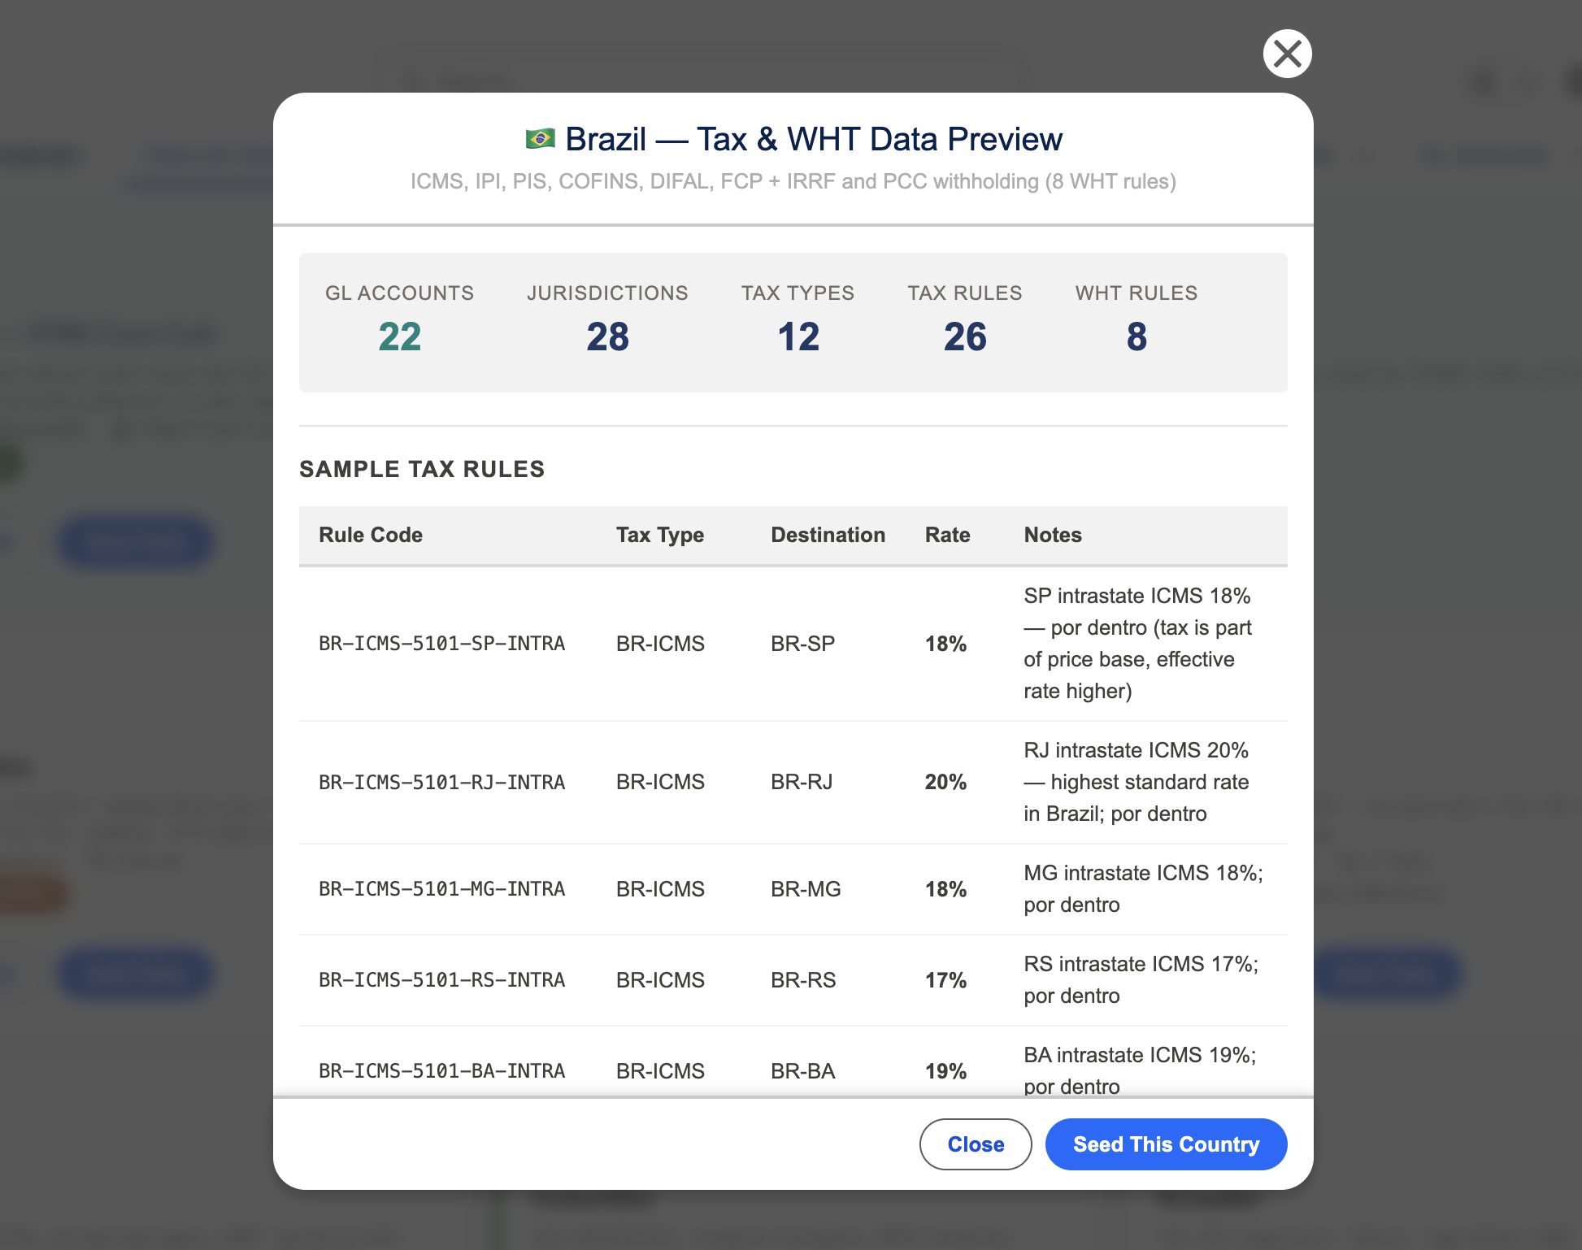Click the Tax Types count 12

[x=798, y=336]
